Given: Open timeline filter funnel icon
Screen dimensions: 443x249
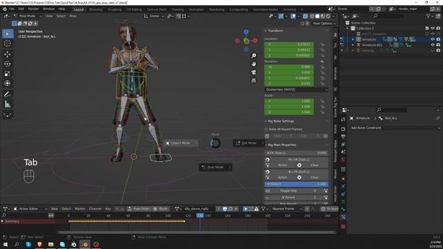Looking at the screenshot, I should tap(263, 209).
